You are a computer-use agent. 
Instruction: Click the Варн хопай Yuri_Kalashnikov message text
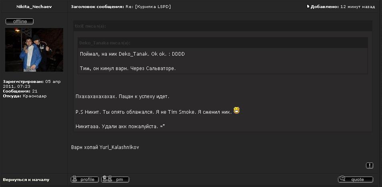(x=105, y=147)
